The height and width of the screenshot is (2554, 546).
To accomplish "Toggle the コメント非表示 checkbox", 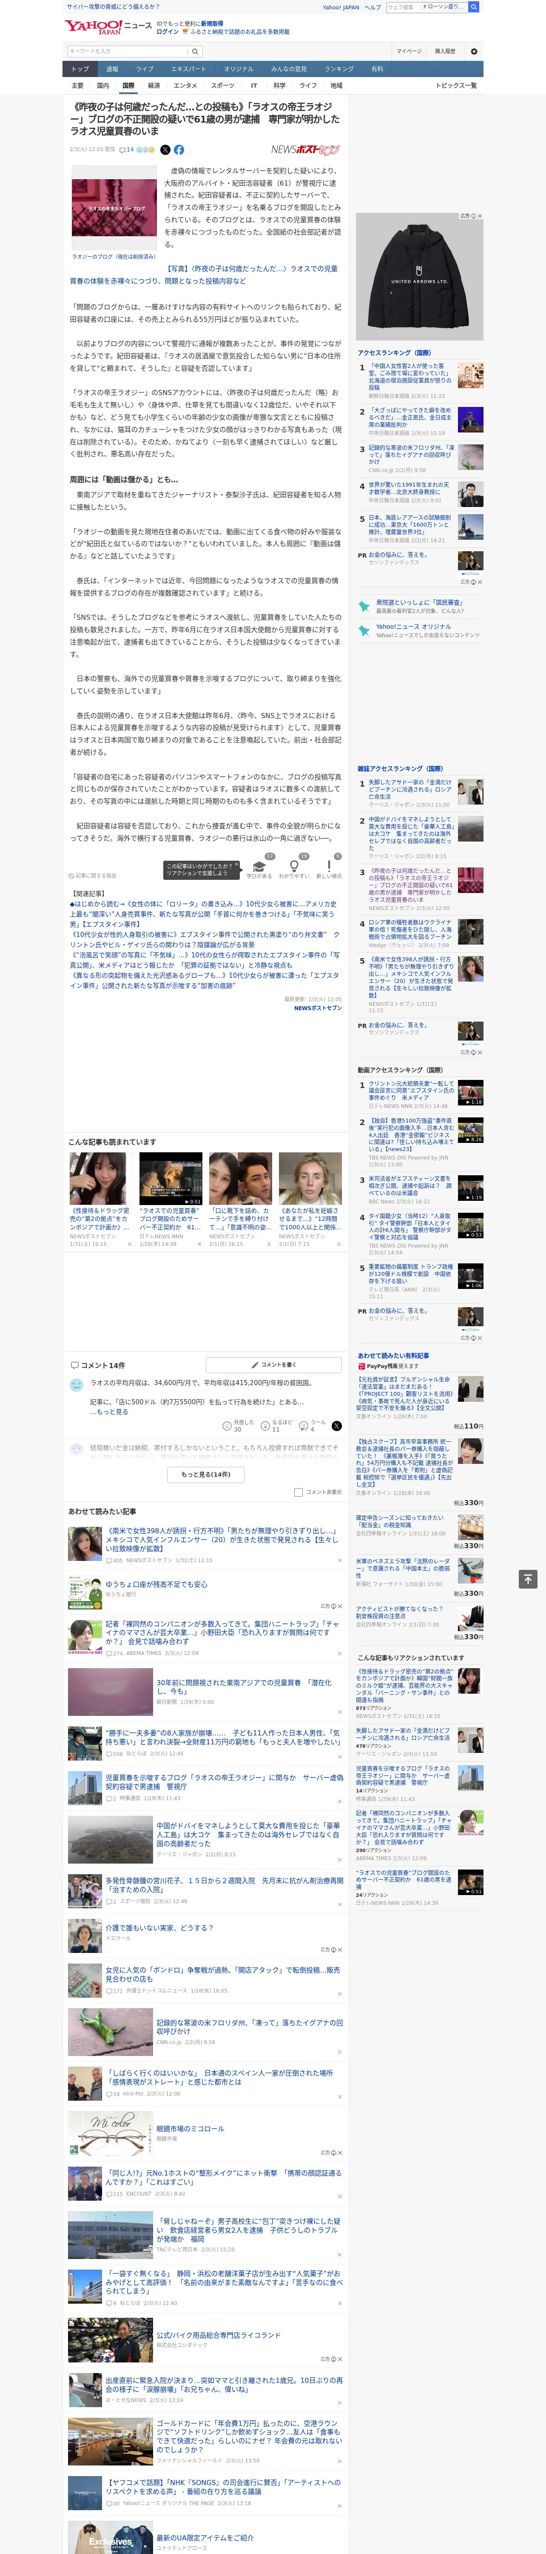I will [x=298, y=1491].
